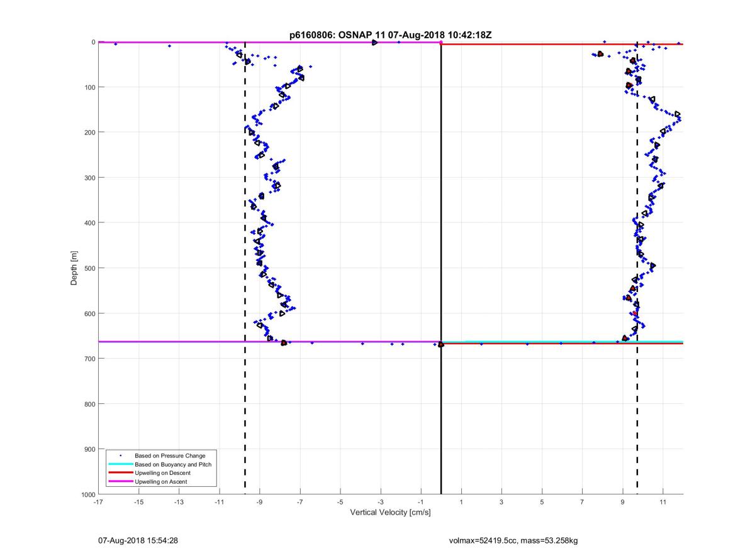Click the velocity tick label '-5'
755x556 pixels.
[x=340, y=502]
